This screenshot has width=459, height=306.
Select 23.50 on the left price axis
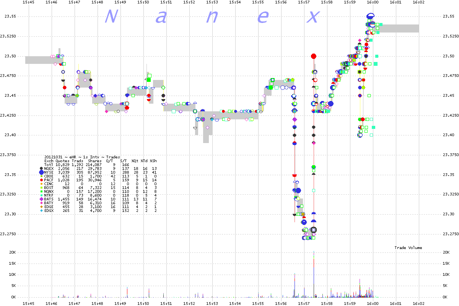[x=10, y=56]
